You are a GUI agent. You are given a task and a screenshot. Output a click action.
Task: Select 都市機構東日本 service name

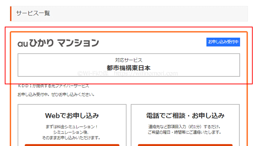129,68
